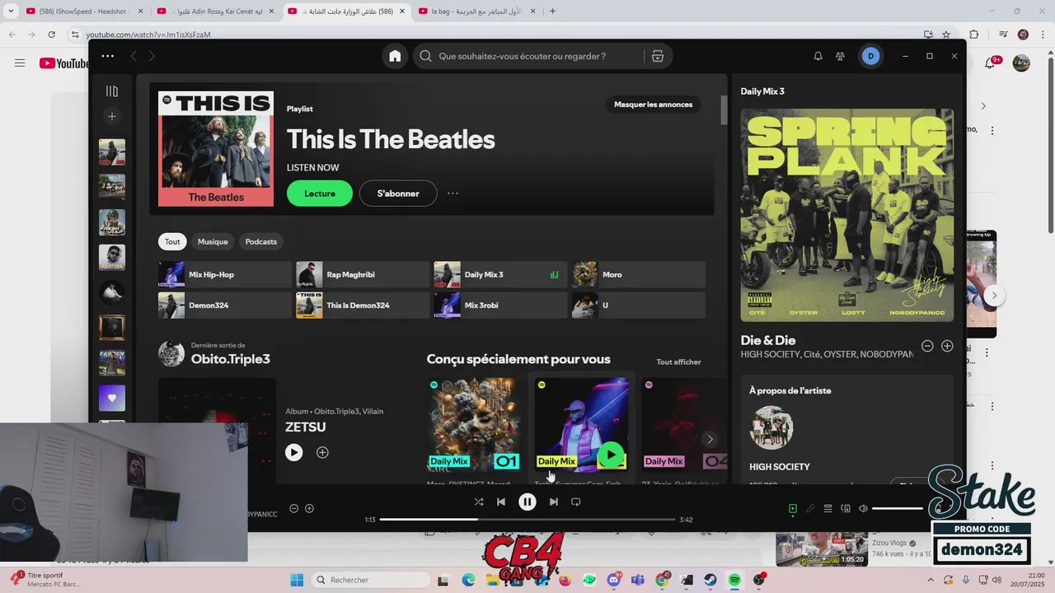Open the Mix Hip-Hop tile
The width and height of the screenshot is (1055, 593).
[225, 274]
